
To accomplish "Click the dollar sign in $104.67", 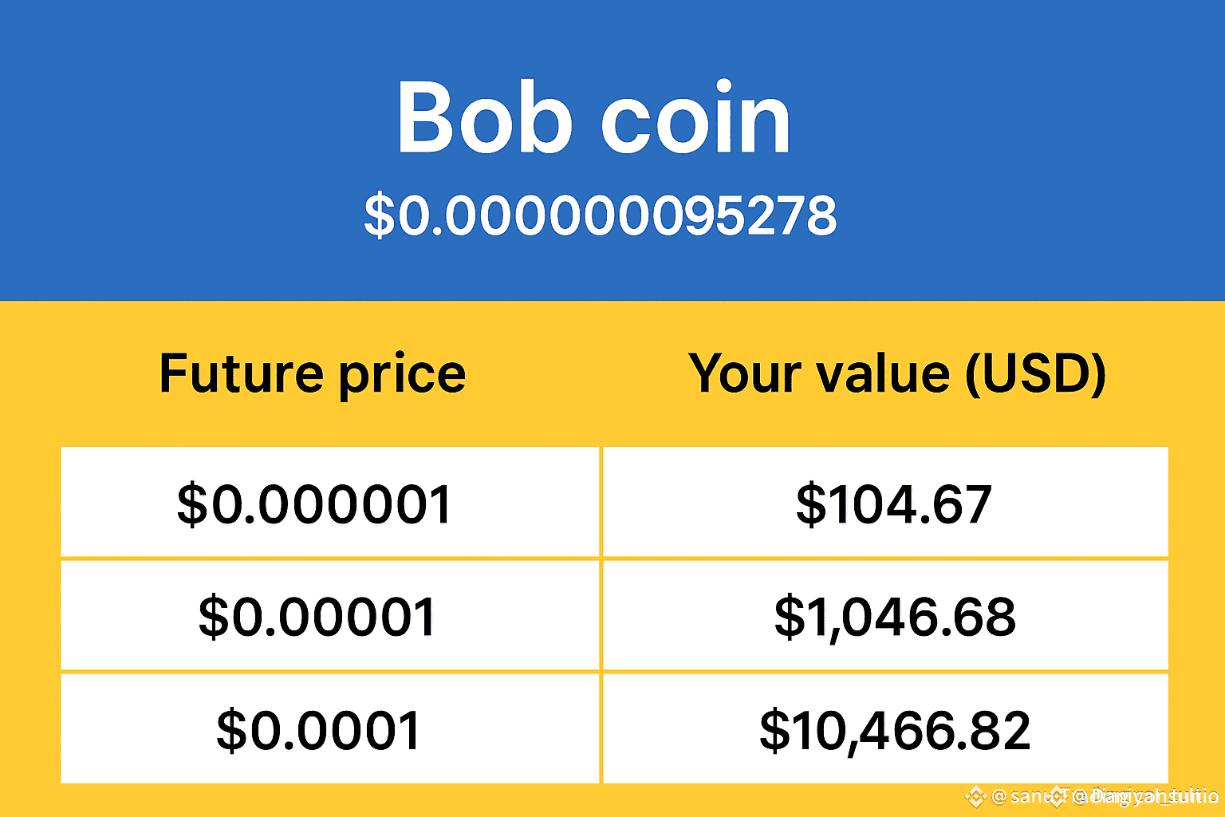I will tap(810, 505).
